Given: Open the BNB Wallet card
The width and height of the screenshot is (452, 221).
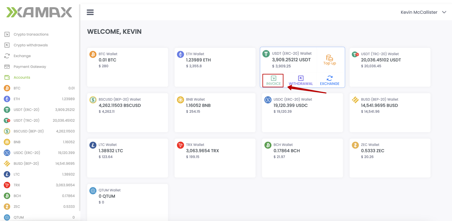Looking at the screenshot, I should coord(215,113).
